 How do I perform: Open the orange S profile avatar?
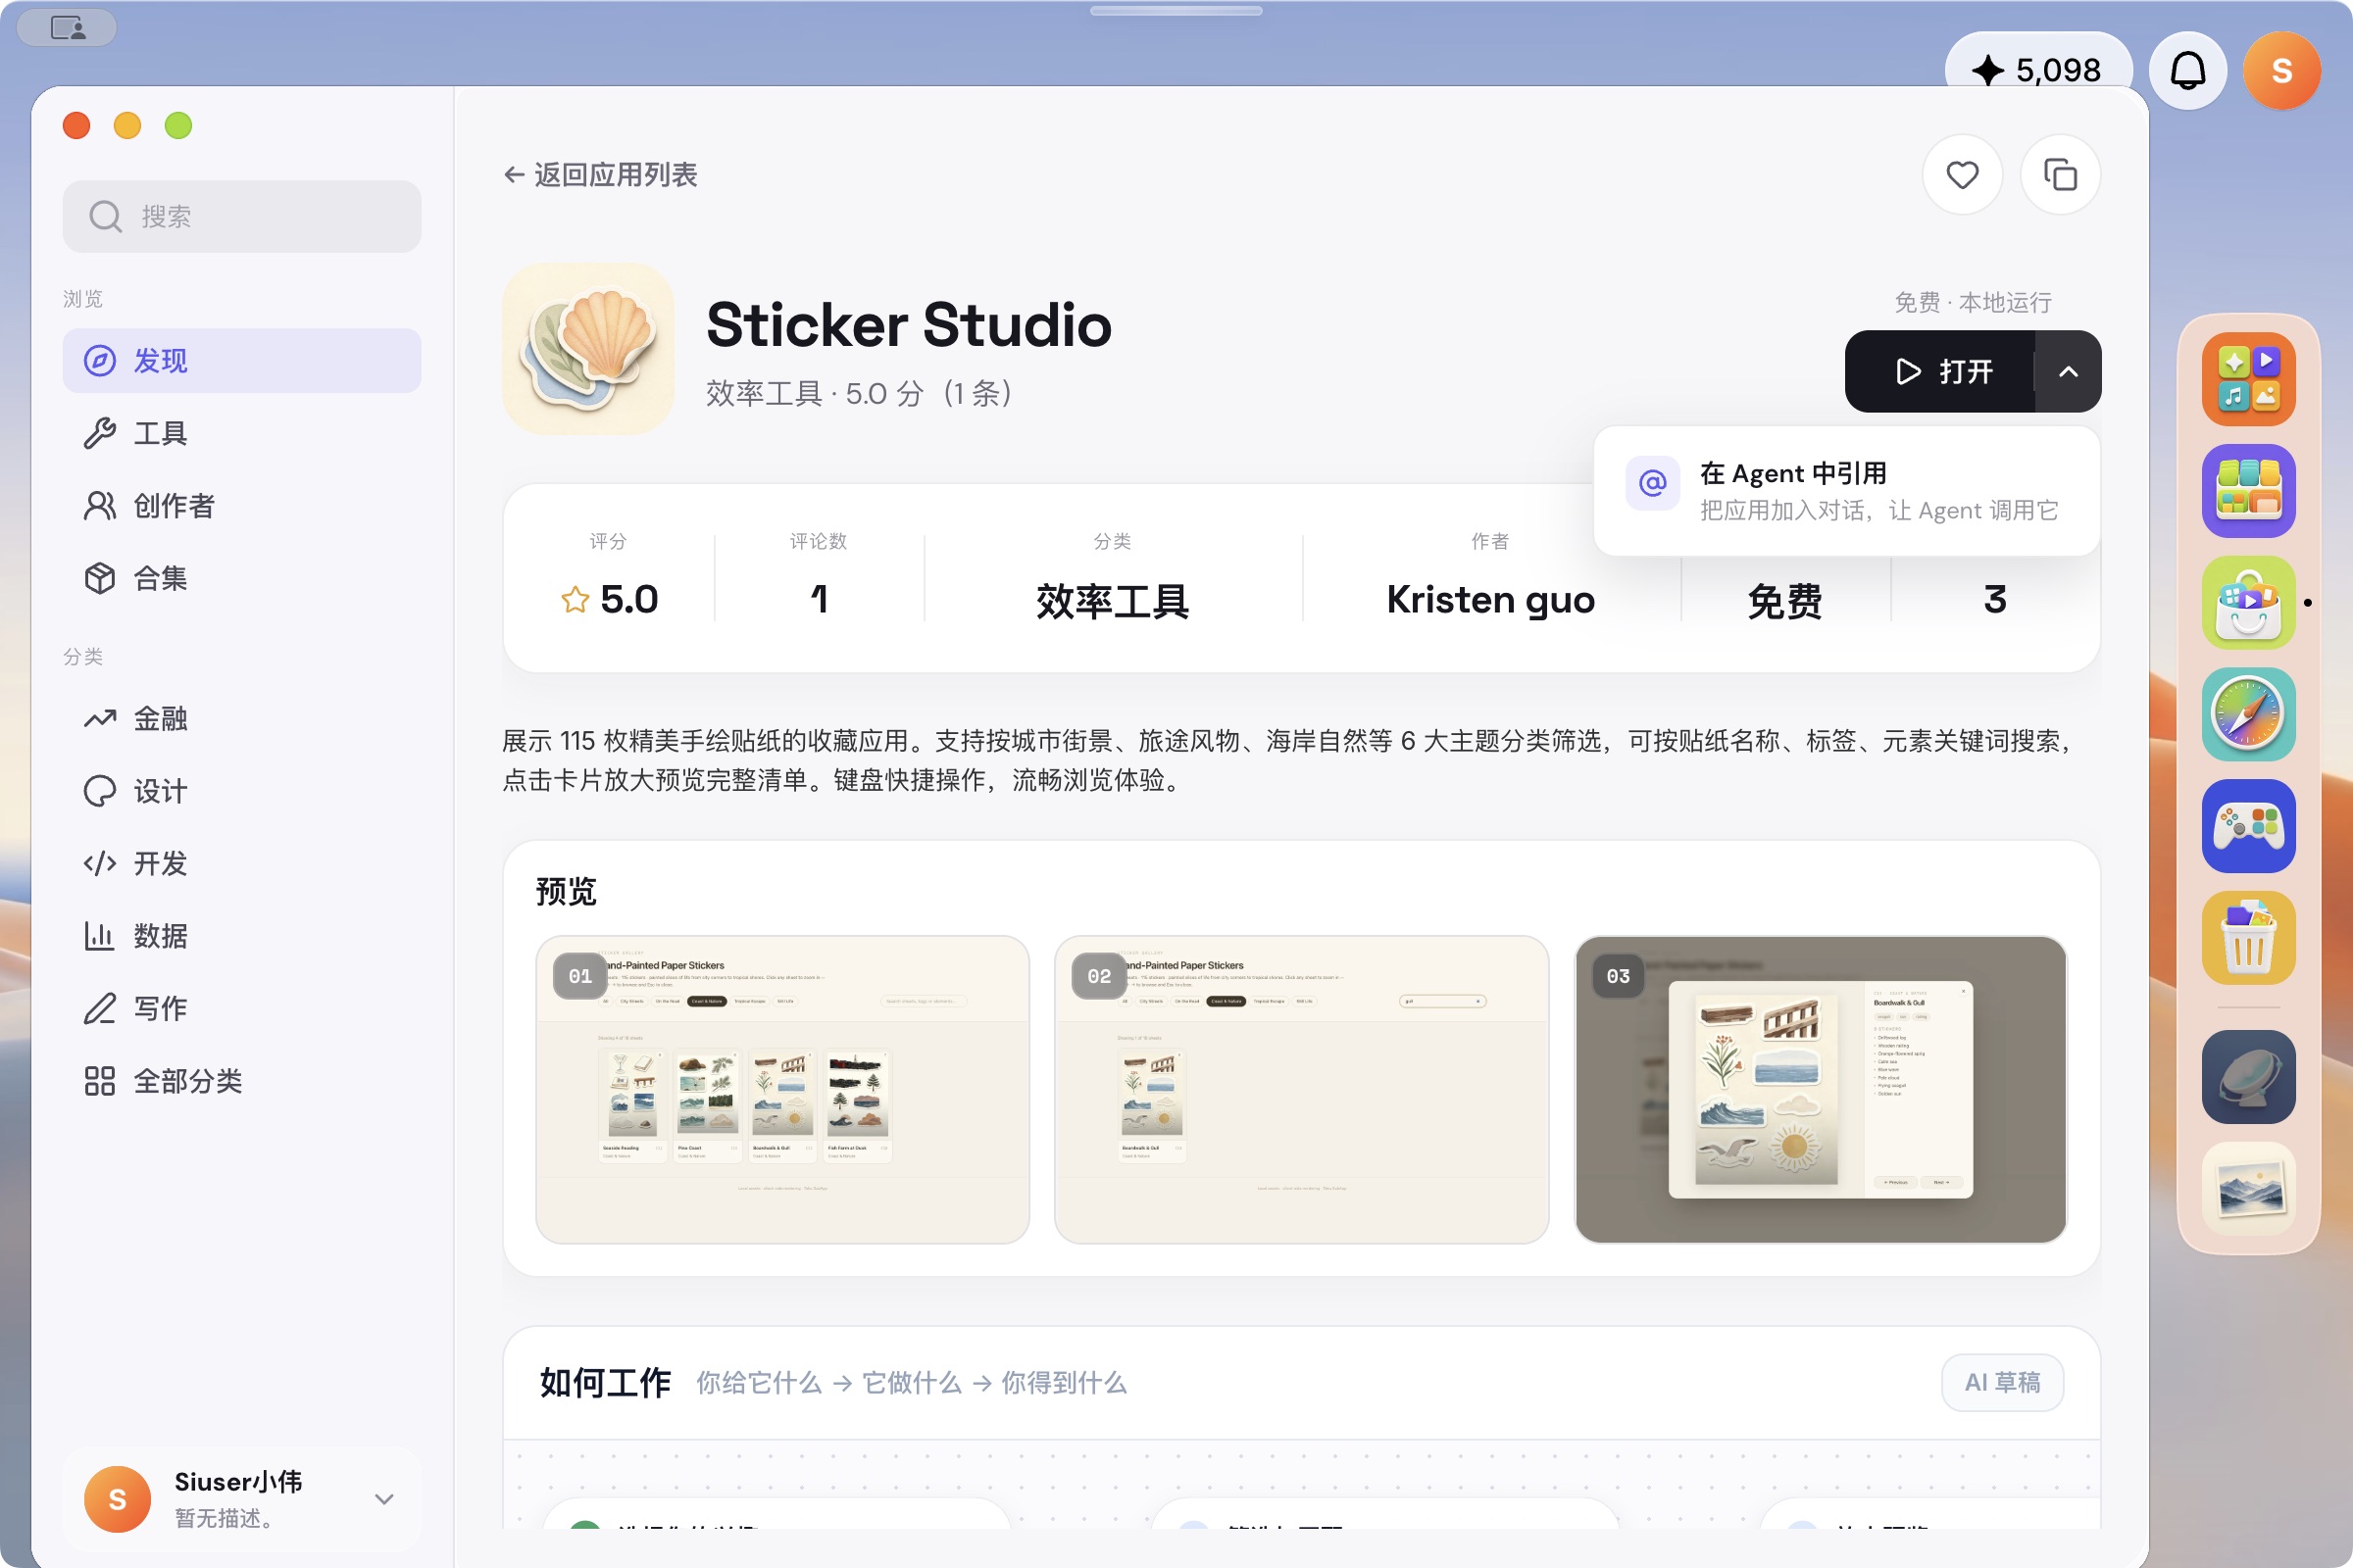pyautogui.click(x=2282, y=71)
